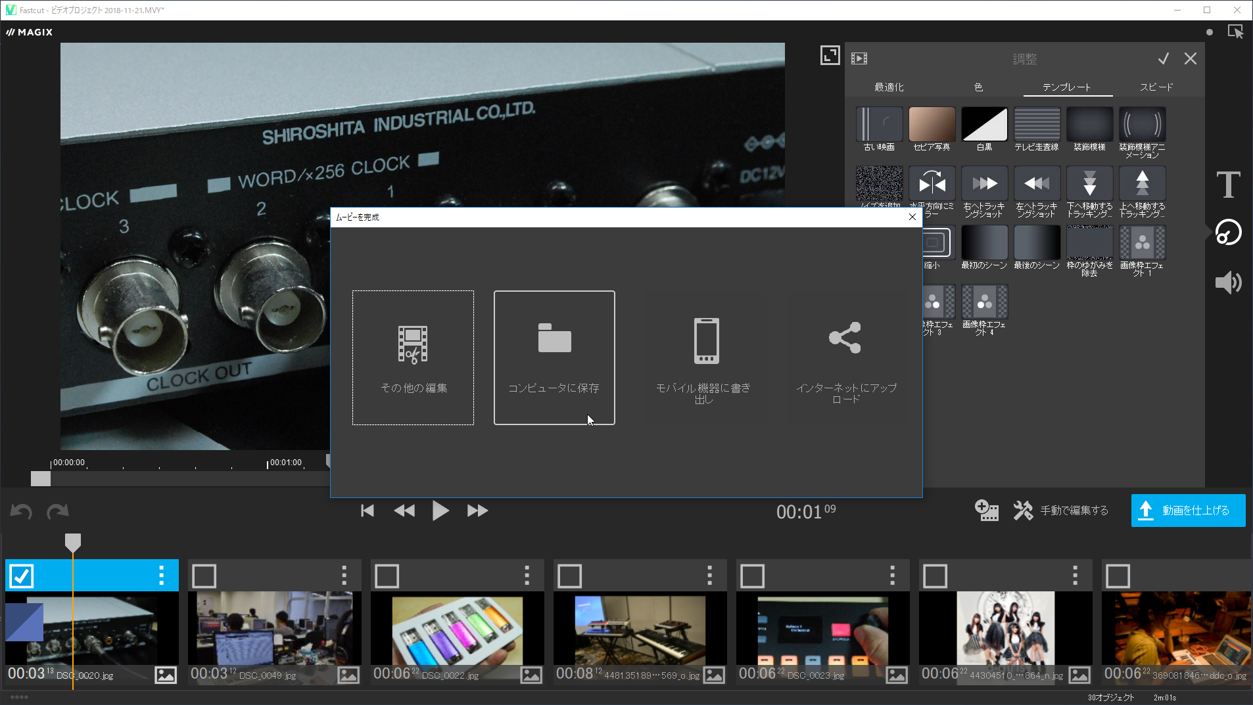Select コンピュータに保存 option
1253x705 pixels.
click(554, 357)
